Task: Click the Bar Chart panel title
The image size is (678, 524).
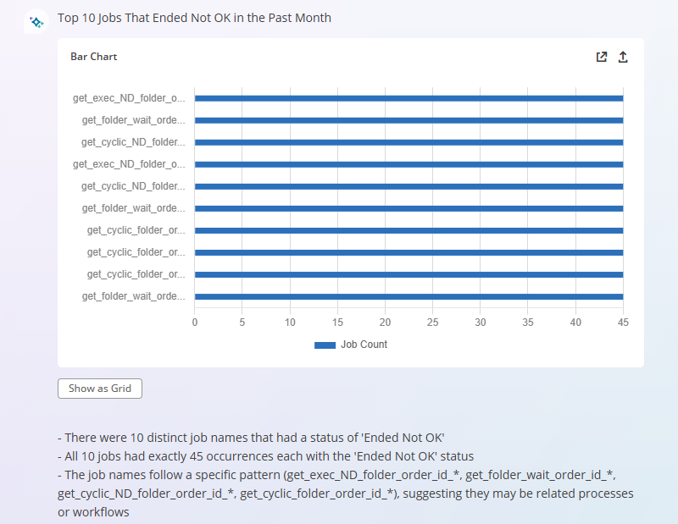Action: point(93,57)
